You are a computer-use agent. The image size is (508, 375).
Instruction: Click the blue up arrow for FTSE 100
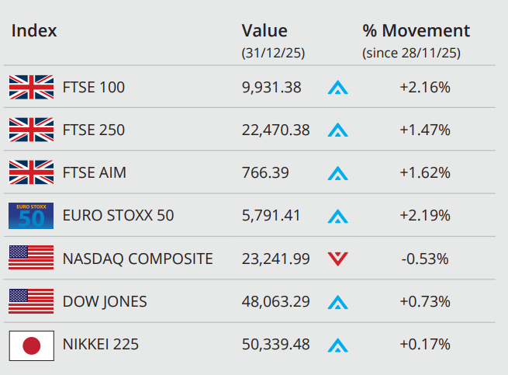pos(337,88)
